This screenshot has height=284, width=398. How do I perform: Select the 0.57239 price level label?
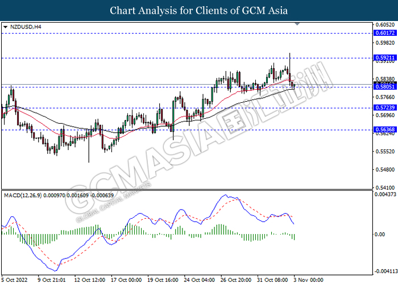(385, 108)
